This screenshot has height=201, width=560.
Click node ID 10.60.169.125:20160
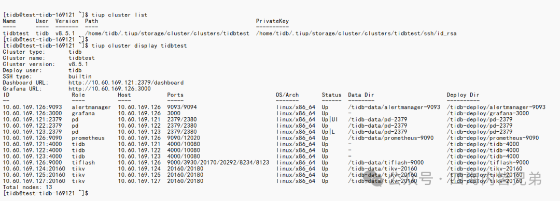coord(34,175)
